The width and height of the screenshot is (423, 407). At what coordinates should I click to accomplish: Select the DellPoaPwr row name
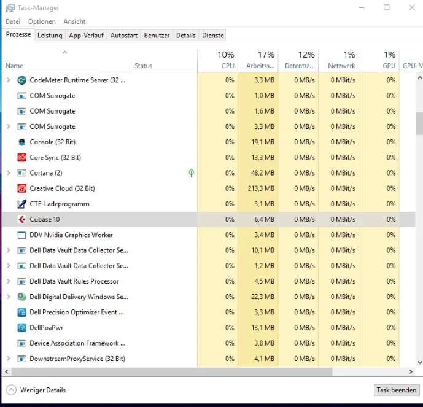[46, 328]
